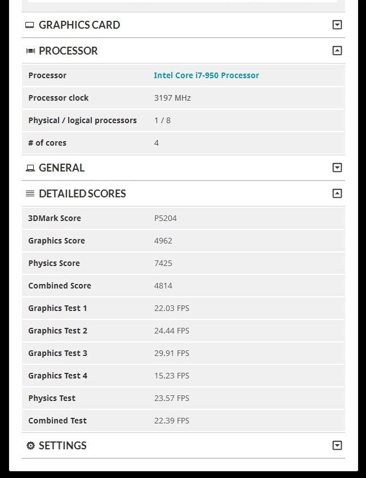Expand the Graphics Card section arrow
This screenshot has width=366, height=478.
[337, 25]
